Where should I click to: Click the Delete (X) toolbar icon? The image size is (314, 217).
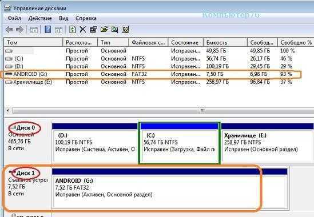pyautogui.click(x=83, y=30)
